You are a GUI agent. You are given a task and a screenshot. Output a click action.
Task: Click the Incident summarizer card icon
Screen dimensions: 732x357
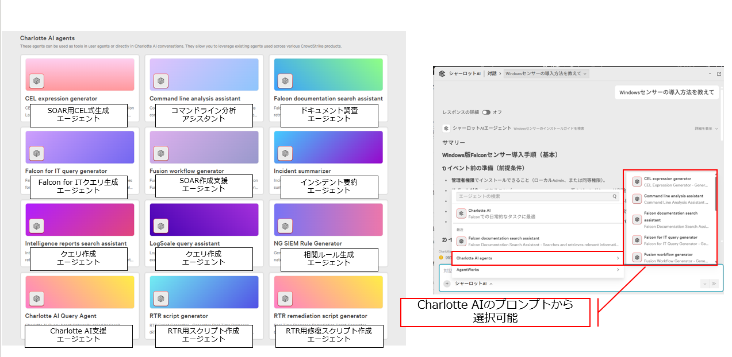click(286, 153)
